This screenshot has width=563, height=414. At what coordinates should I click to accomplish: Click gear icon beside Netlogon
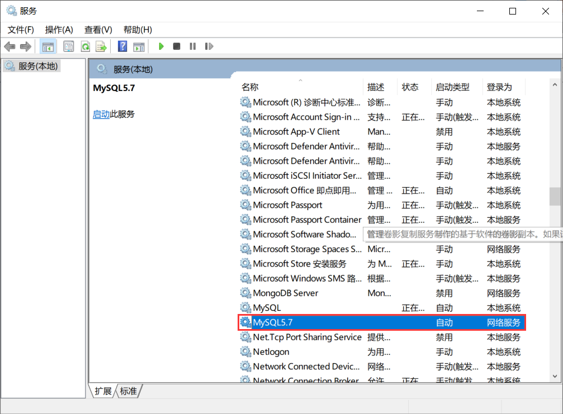coord(245,352)
